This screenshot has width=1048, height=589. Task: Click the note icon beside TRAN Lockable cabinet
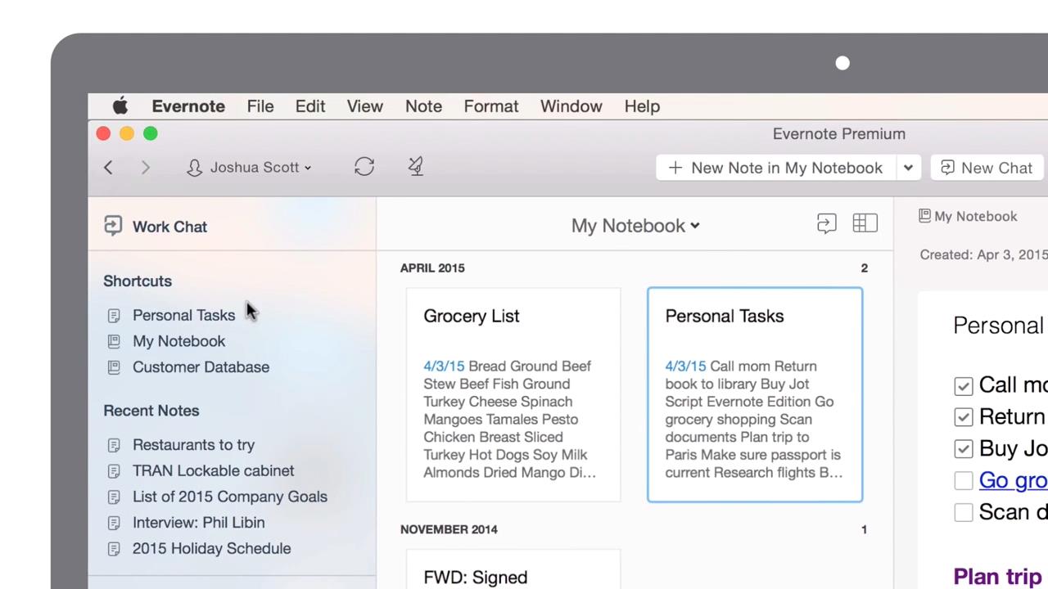(114, 471)
